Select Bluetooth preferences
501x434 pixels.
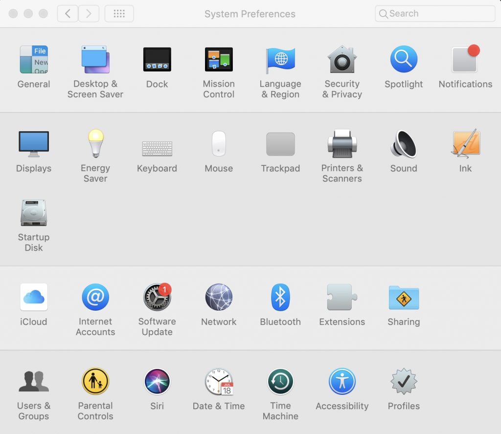pyautogui.click(x=280, y=297)
